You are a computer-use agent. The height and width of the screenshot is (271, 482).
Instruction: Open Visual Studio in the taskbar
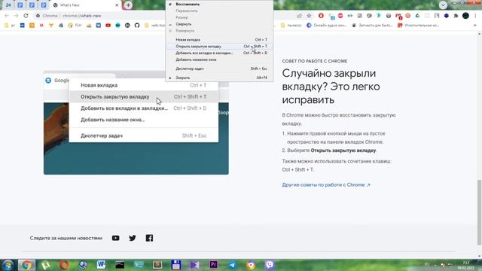(x=194, y=265)
